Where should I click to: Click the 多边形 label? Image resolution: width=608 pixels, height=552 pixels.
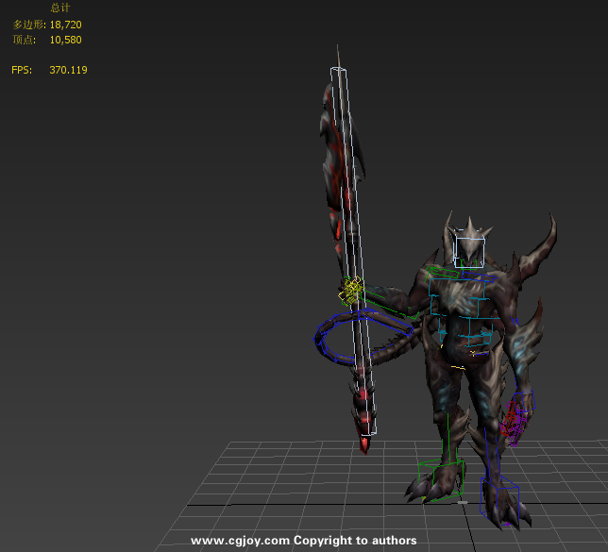coord(29,25)
